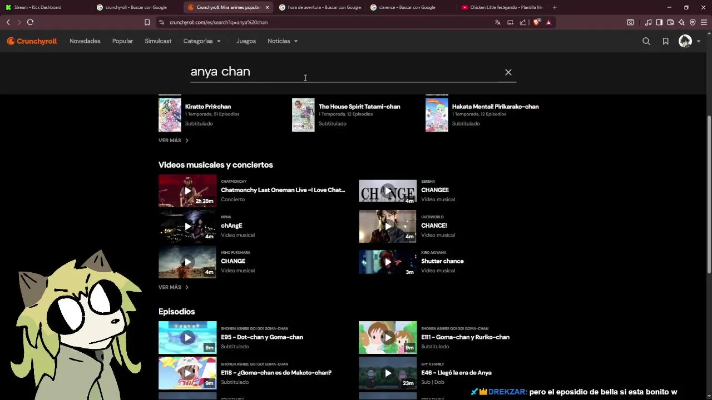Play the Chatmonchy Last Oneman Live concert thumbnail

pyautogui.click(x=187, y=191)
